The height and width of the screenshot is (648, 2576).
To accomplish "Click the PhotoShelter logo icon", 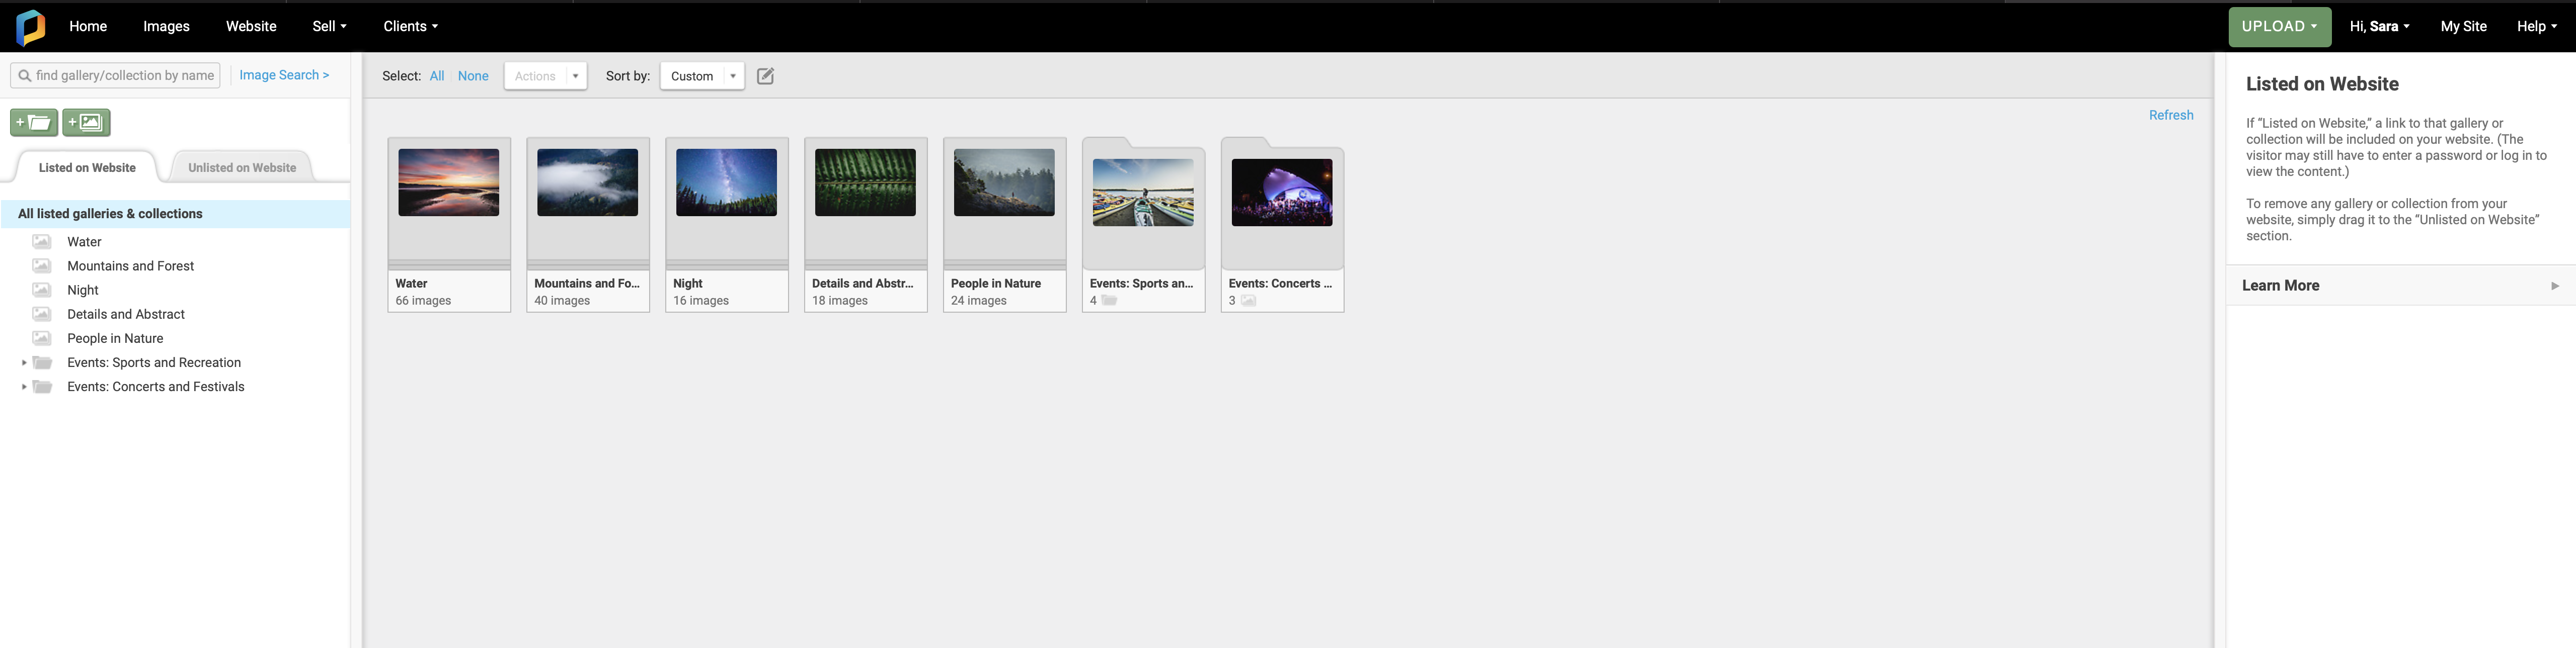I will tap(31, 27).
